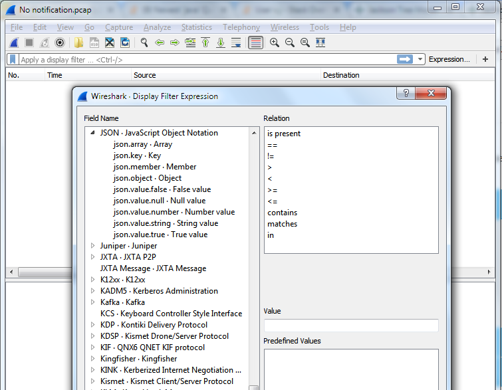Toggle auto scroll during live capture
Screen dimensions: 502x390
236,43
